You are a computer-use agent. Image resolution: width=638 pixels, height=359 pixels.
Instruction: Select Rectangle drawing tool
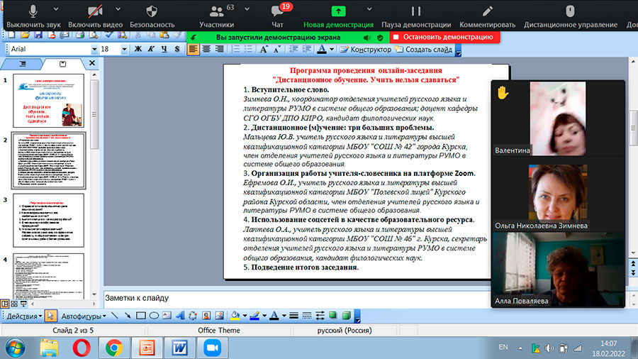(x=141, y=316)
